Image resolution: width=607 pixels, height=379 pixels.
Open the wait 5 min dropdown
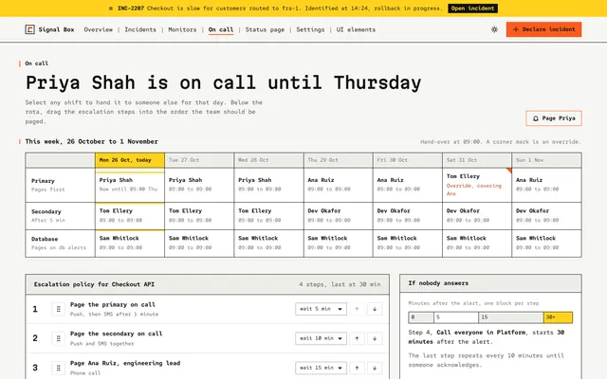click(321, 309)
